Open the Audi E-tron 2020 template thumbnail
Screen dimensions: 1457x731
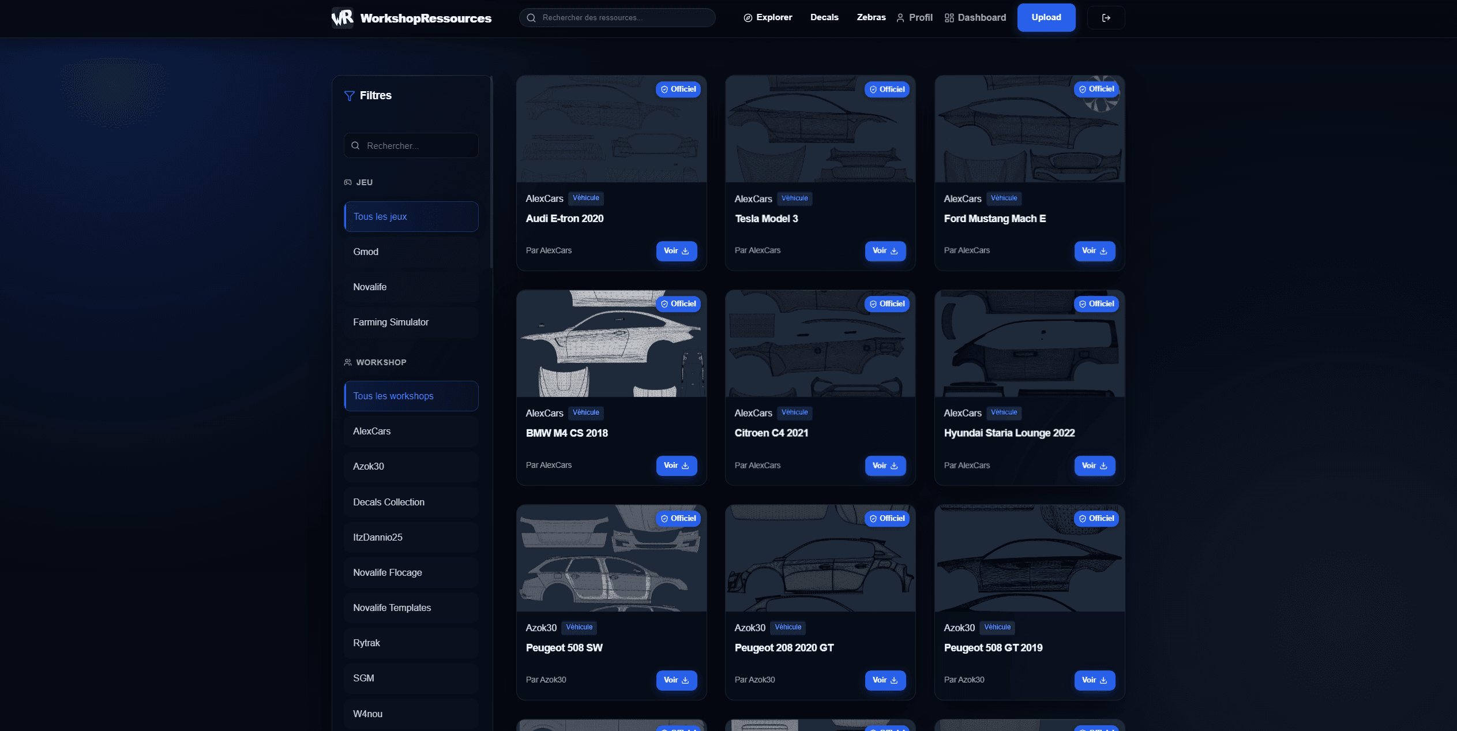(x=611, y=129)
